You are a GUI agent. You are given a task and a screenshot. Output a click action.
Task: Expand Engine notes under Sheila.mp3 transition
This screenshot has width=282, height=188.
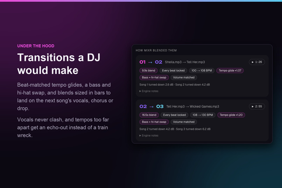pyautogui.click(x=149, y=91)
